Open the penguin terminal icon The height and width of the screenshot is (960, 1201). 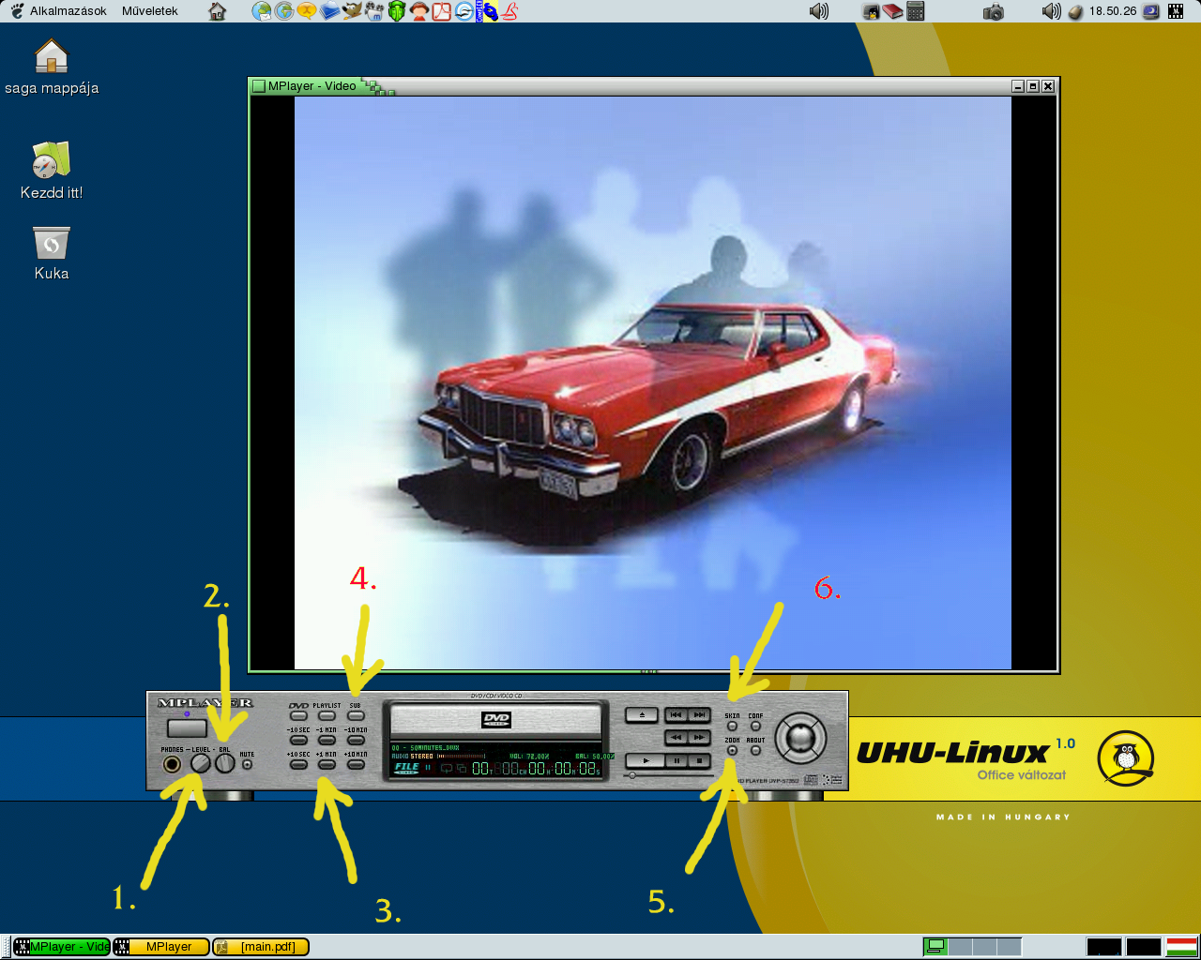[x=872, y=11]
